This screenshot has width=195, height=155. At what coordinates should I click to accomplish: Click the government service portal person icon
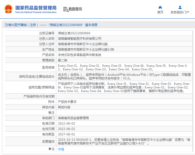click(x=180, y=7)
